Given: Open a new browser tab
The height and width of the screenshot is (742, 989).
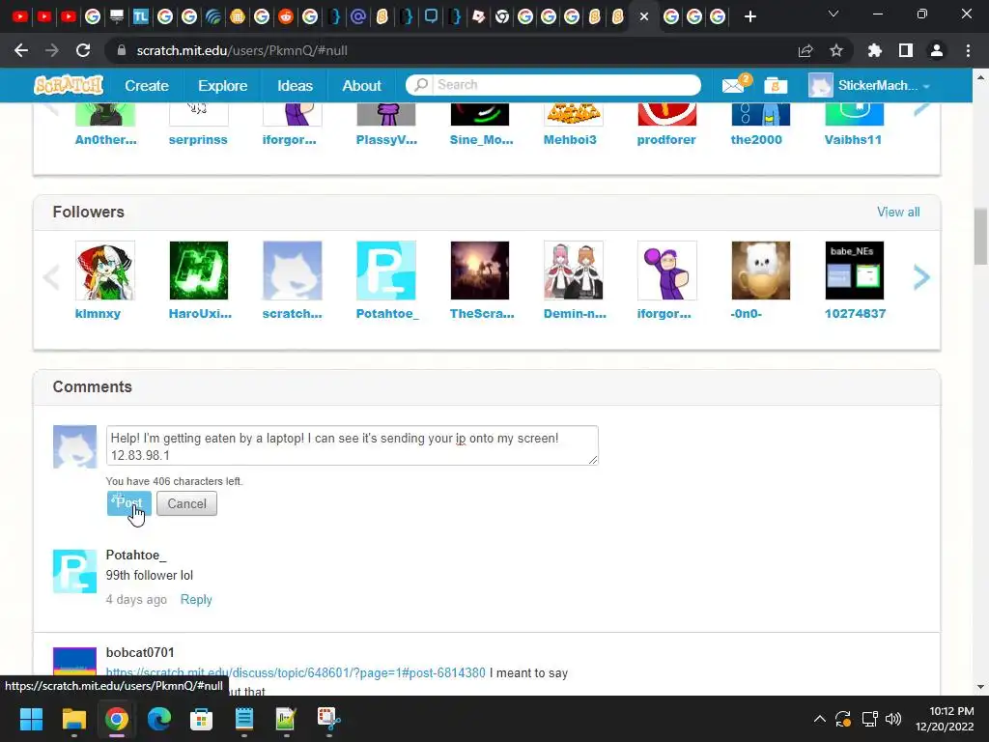Looking at the screenshot, I should tap(749, 16).
